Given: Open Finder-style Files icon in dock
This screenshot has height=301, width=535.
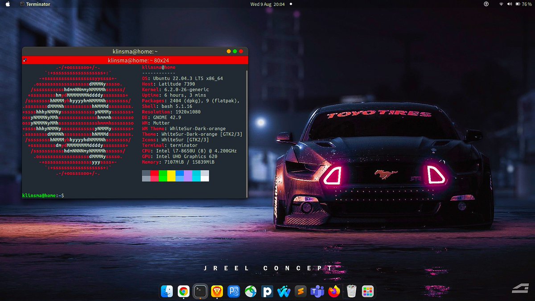Looking at the screenshot, I should (166, 292).
